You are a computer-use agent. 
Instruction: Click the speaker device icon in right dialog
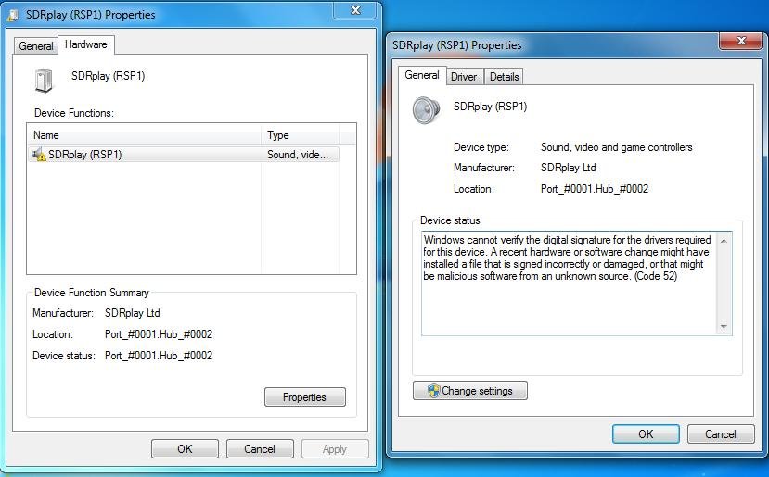click(426, 110)
